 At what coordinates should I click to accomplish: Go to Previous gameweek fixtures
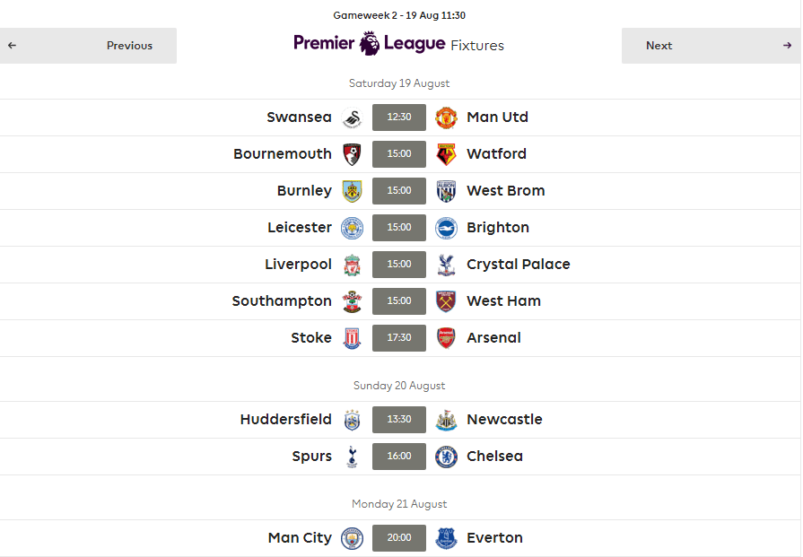pyautogui.click(x=88, y=46)
